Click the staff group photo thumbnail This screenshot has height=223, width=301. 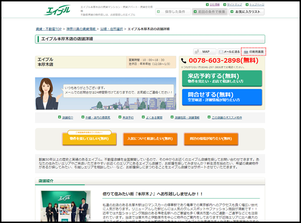point(66,206)
